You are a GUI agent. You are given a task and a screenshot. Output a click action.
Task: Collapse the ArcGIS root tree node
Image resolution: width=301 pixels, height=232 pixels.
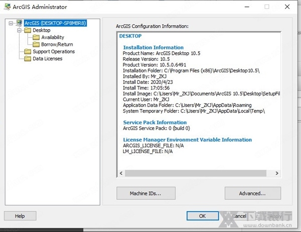coord(11,23)
